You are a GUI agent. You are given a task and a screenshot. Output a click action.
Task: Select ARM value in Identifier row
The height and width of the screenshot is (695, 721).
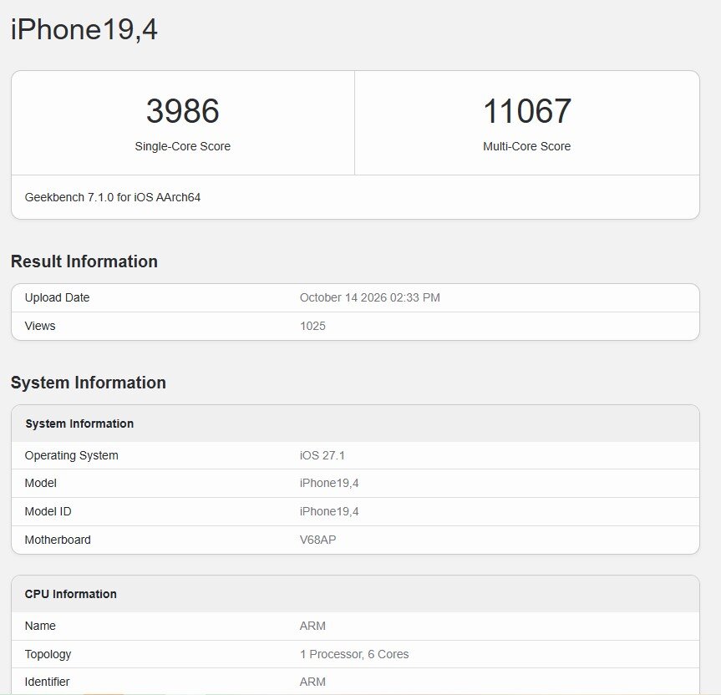312,682
